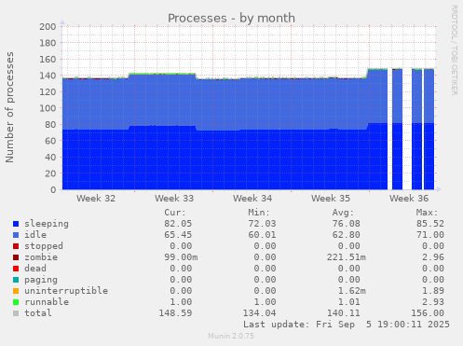This screenshot has width=463, height=346.
Task: Click idle average value 62.80
Action: [347, 235]
